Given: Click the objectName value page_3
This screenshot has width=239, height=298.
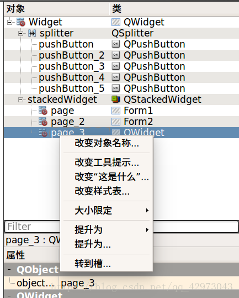Looking at the screenshot, I should [78, 283].
